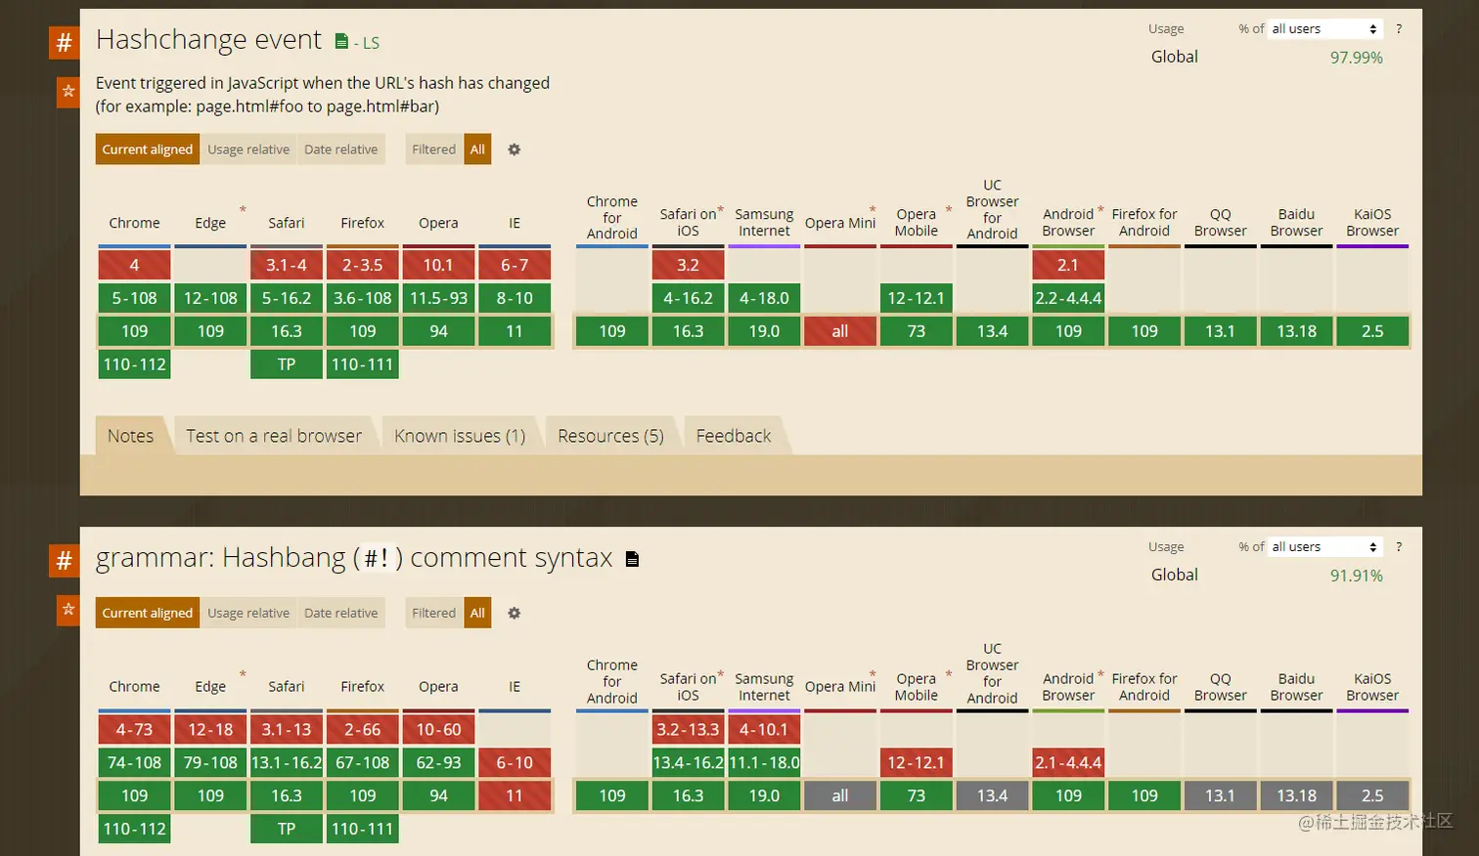The height and width of the screenshot is (856, 1479).
Task: Click gray Opera Mini all cell in Hashbang table
Action: (840, 795)
